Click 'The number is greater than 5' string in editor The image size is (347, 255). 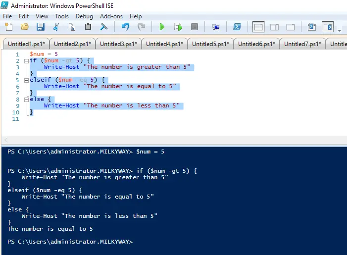(x=137, y=67)
